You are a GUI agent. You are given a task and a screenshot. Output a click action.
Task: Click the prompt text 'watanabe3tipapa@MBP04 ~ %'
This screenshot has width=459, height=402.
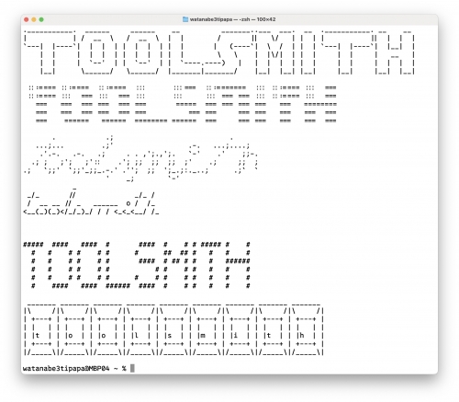(x=74, y=369)
